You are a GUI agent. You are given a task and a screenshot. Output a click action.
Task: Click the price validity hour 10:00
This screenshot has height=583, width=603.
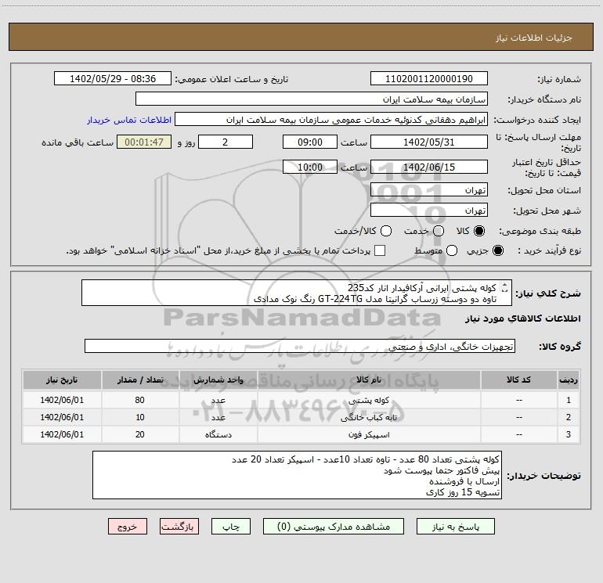(310, 167)
